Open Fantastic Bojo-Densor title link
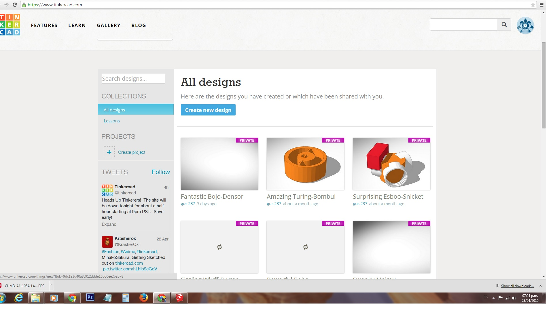 [212, 197]
